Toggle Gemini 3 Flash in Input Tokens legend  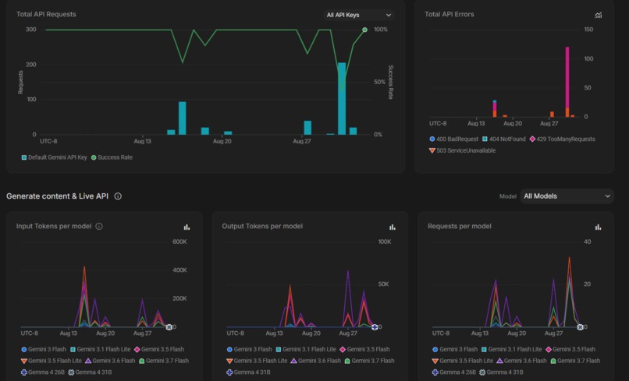coord(44,349)
